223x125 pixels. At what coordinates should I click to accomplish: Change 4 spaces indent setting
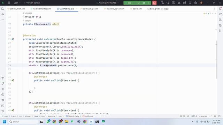[203, 116]
